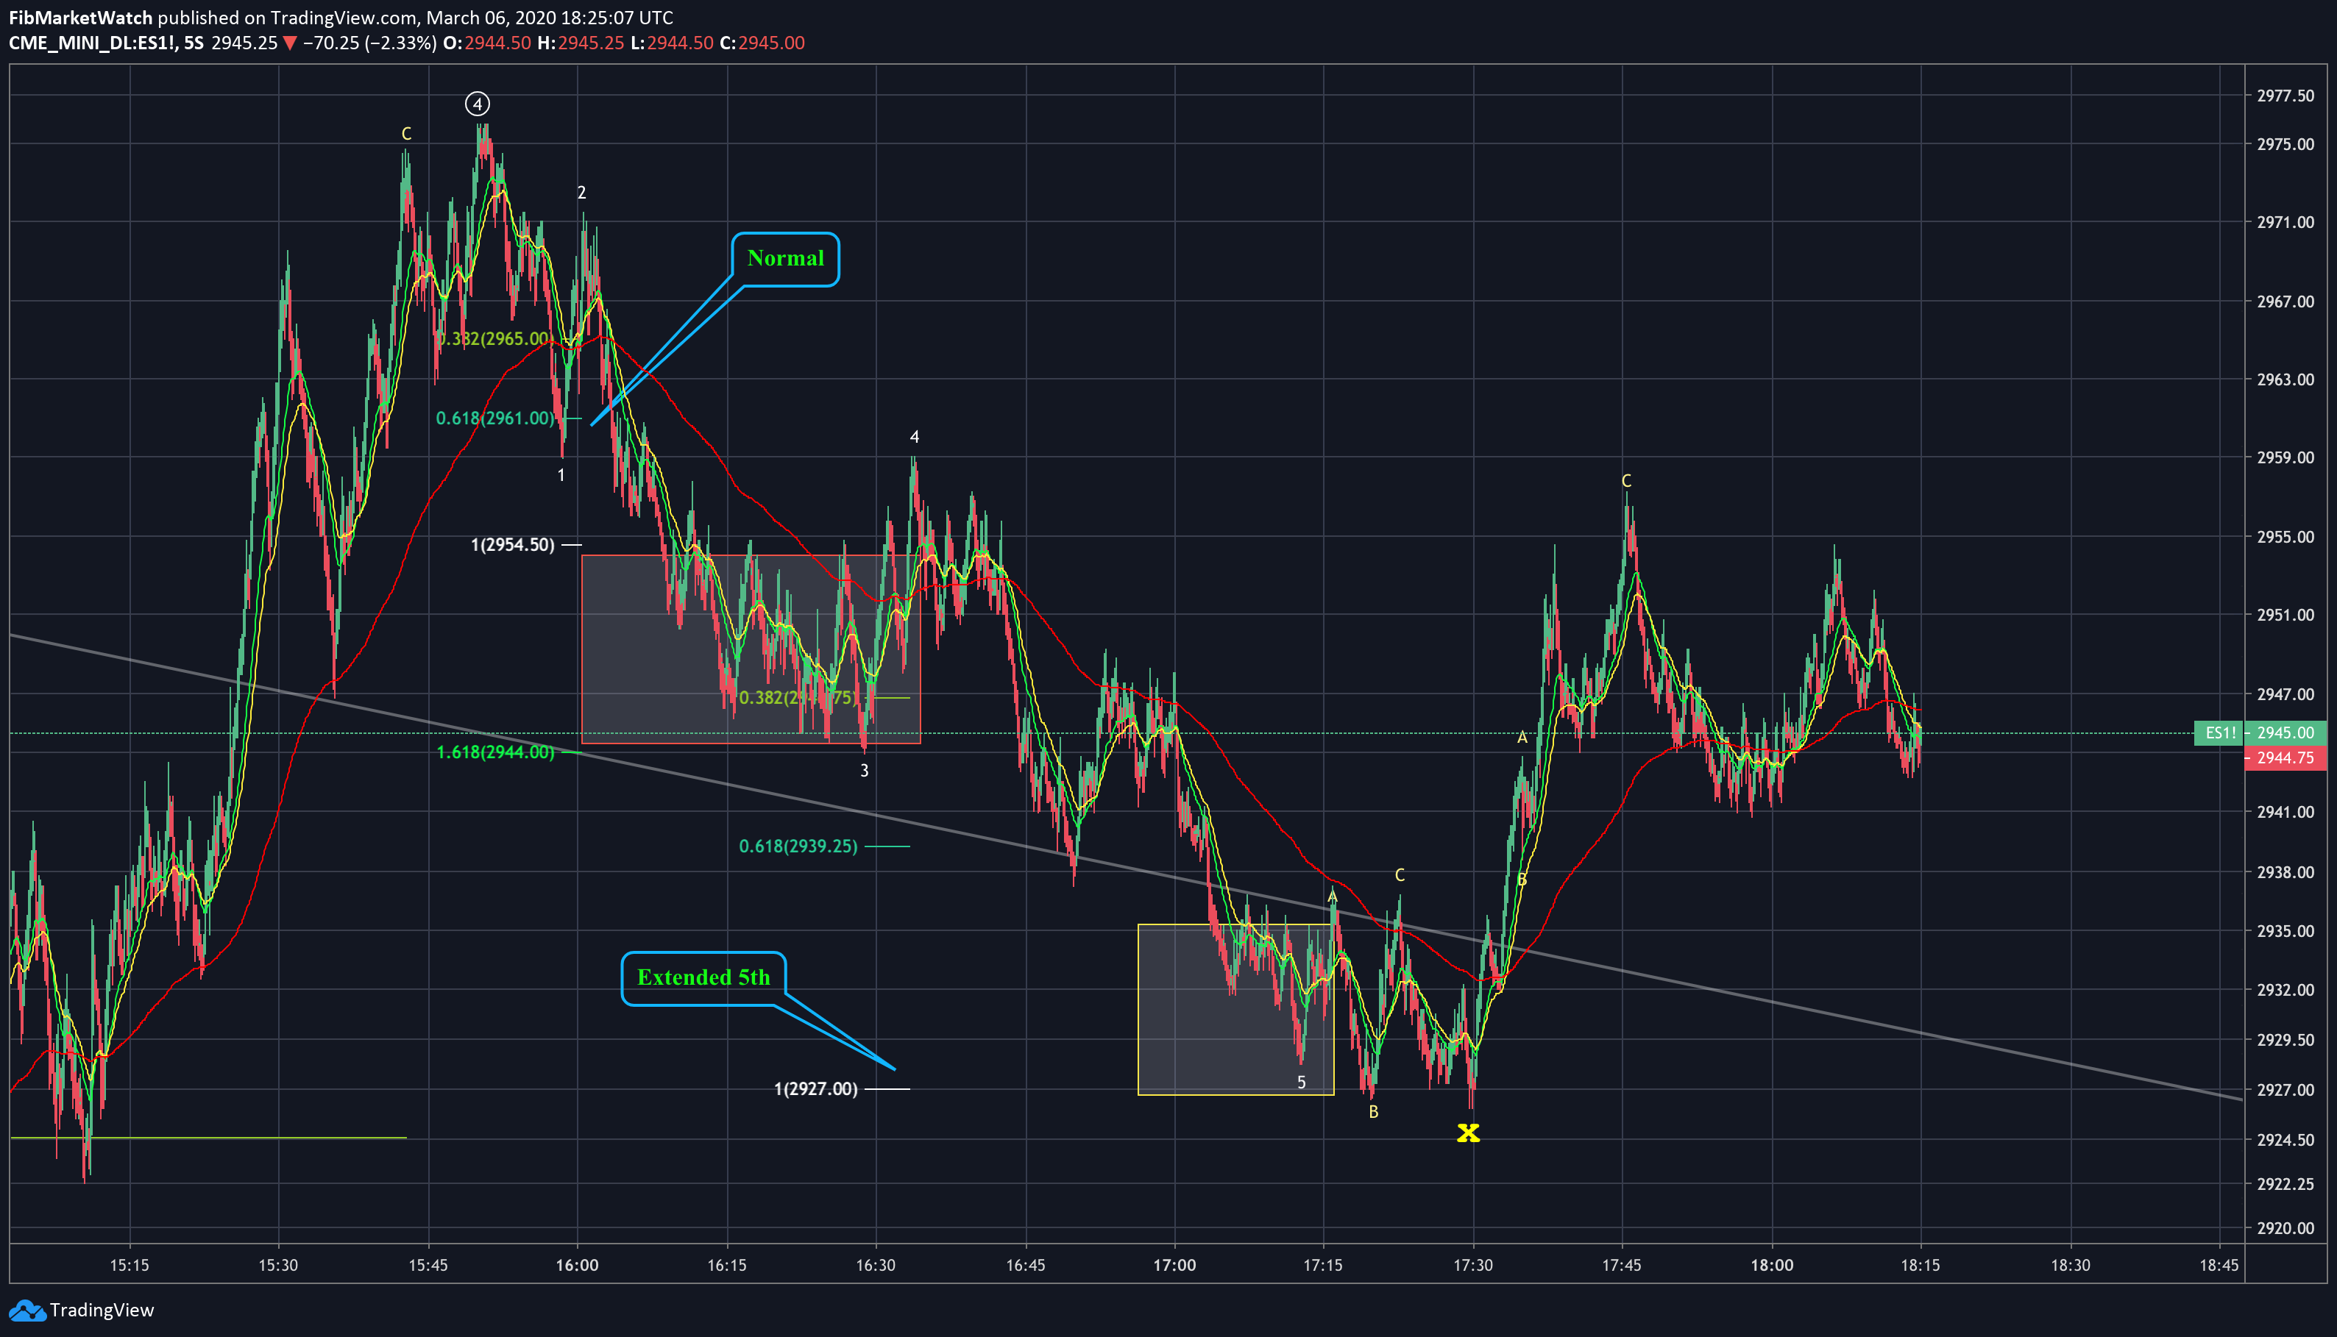Click the 2935.00 price axis label
The image size is (2337, 1337).
[x=2285, y=931]
